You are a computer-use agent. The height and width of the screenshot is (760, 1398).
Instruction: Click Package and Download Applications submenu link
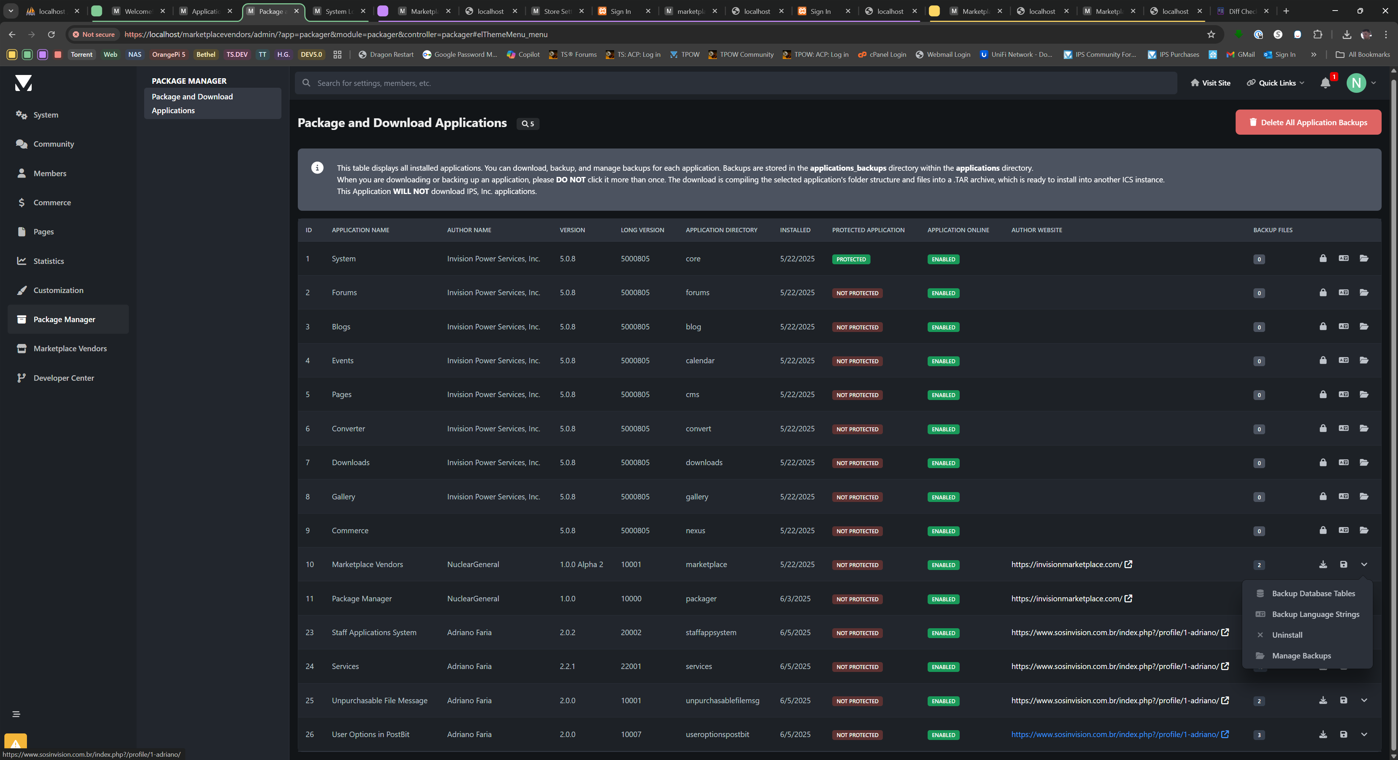tap(212, 103)
